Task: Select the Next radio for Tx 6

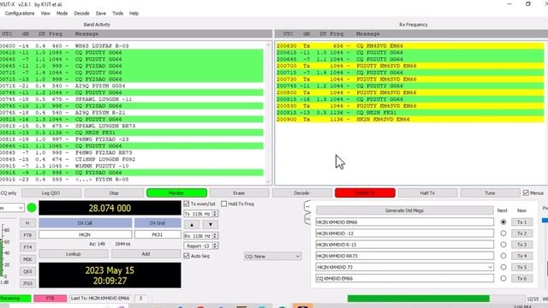Action: point(503,278)
